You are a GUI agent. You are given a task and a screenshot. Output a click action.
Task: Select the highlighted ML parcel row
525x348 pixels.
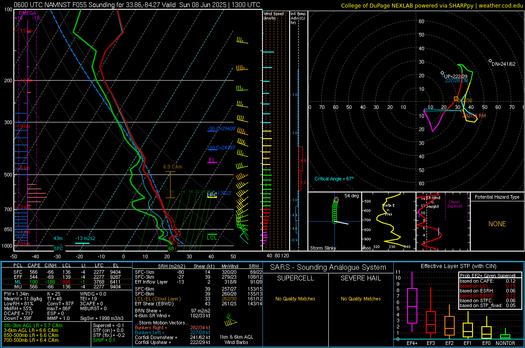coord(67,282)
